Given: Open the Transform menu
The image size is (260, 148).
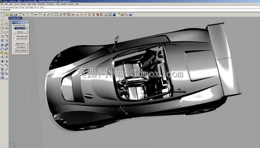Looking at the screenshot, I should (x=50, y=4).
